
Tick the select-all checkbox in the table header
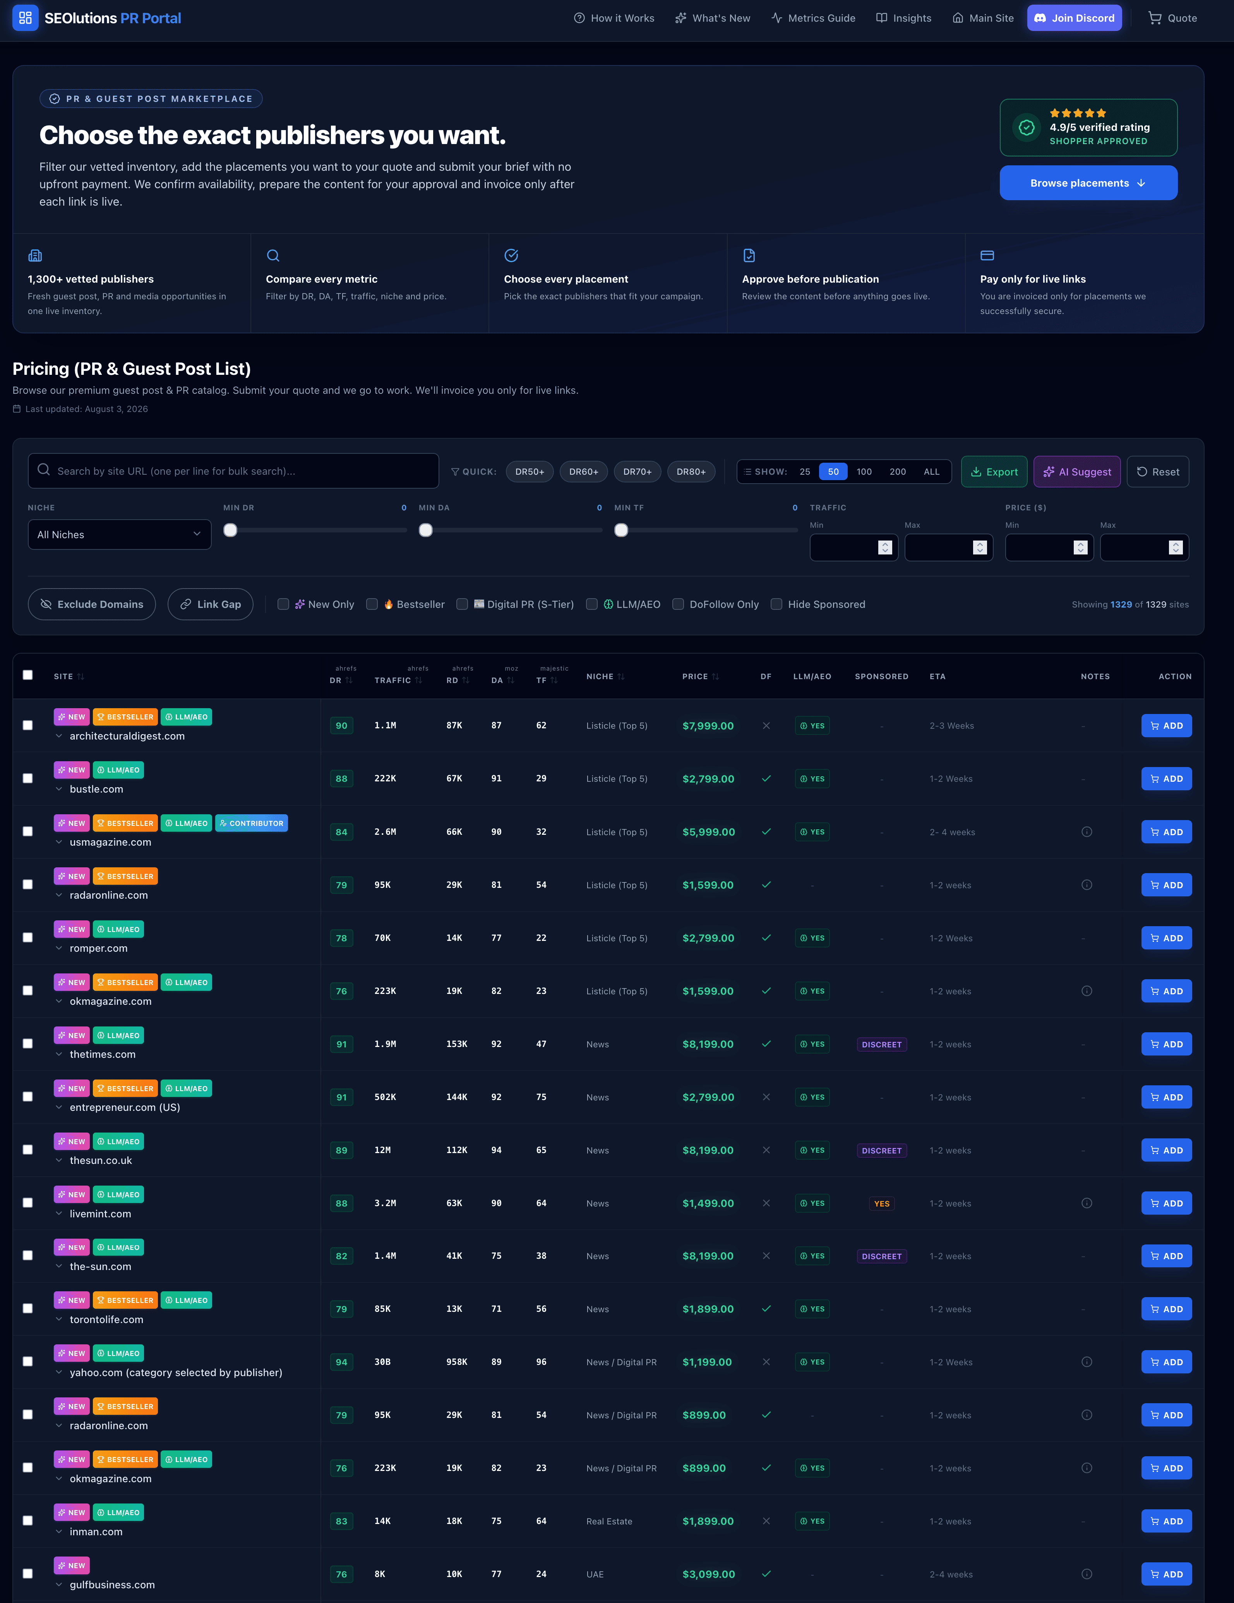[28, 675]
